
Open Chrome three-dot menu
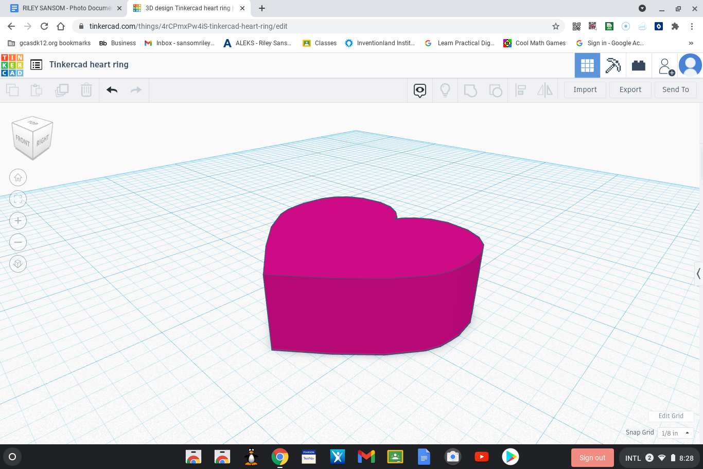[x=692, y=26]
